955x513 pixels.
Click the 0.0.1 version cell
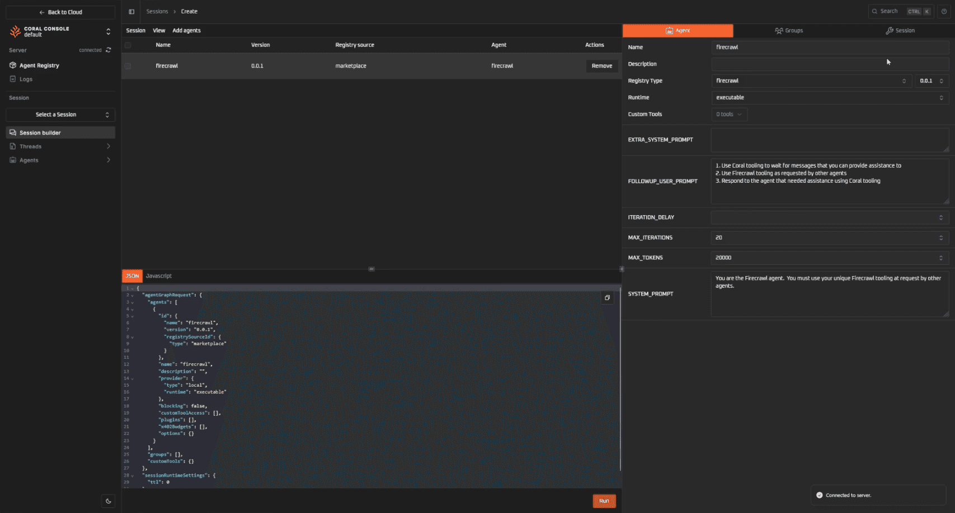click(x=257, y=66)
